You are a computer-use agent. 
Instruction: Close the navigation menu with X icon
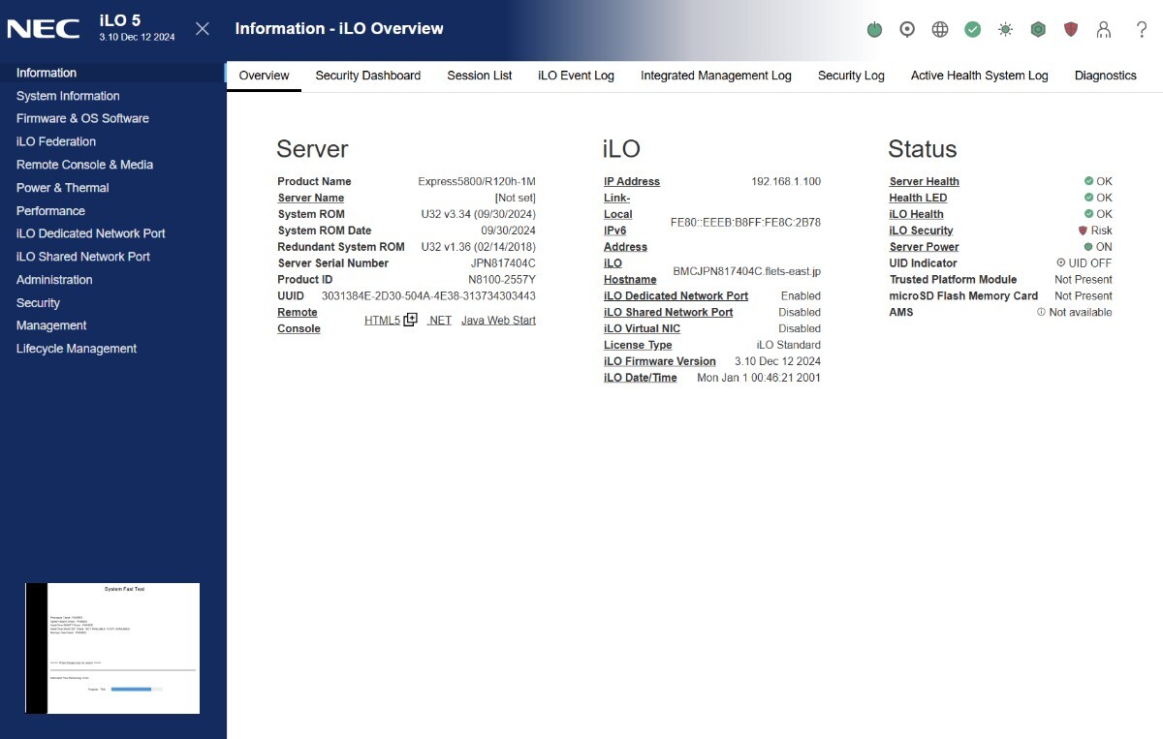202,29
